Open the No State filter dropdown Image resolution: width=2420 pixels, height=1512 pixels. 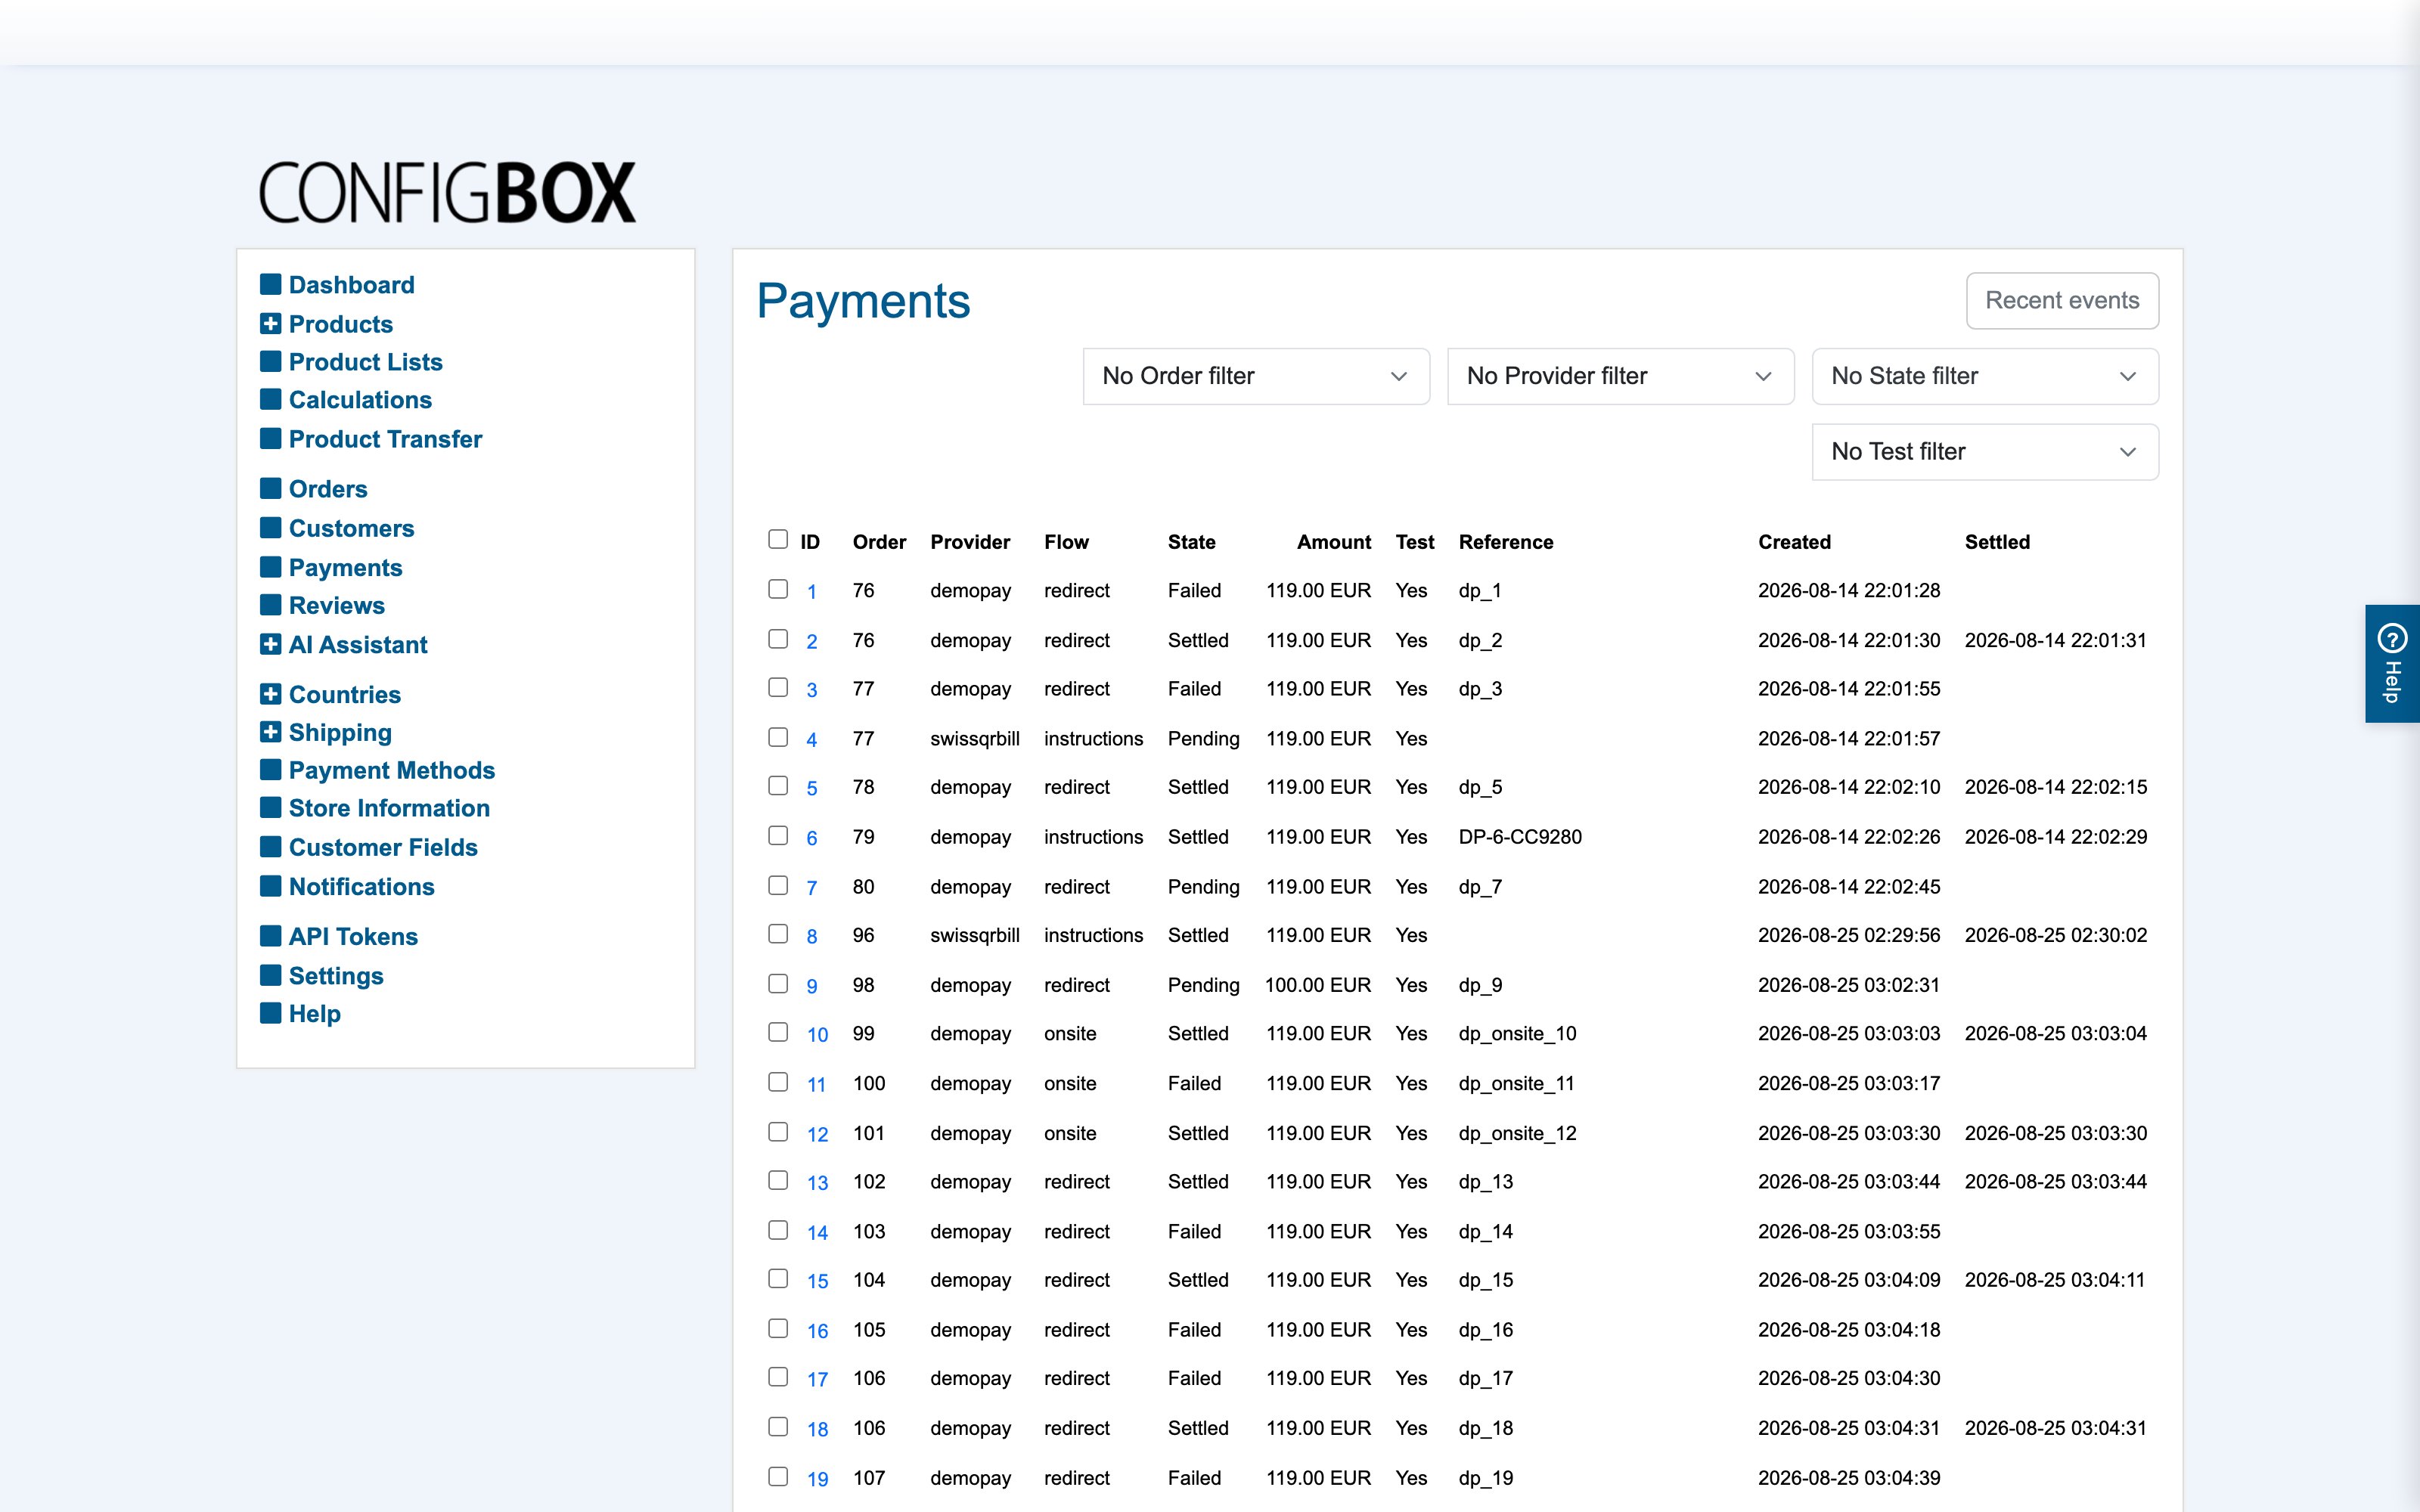tap(1985, 376)
